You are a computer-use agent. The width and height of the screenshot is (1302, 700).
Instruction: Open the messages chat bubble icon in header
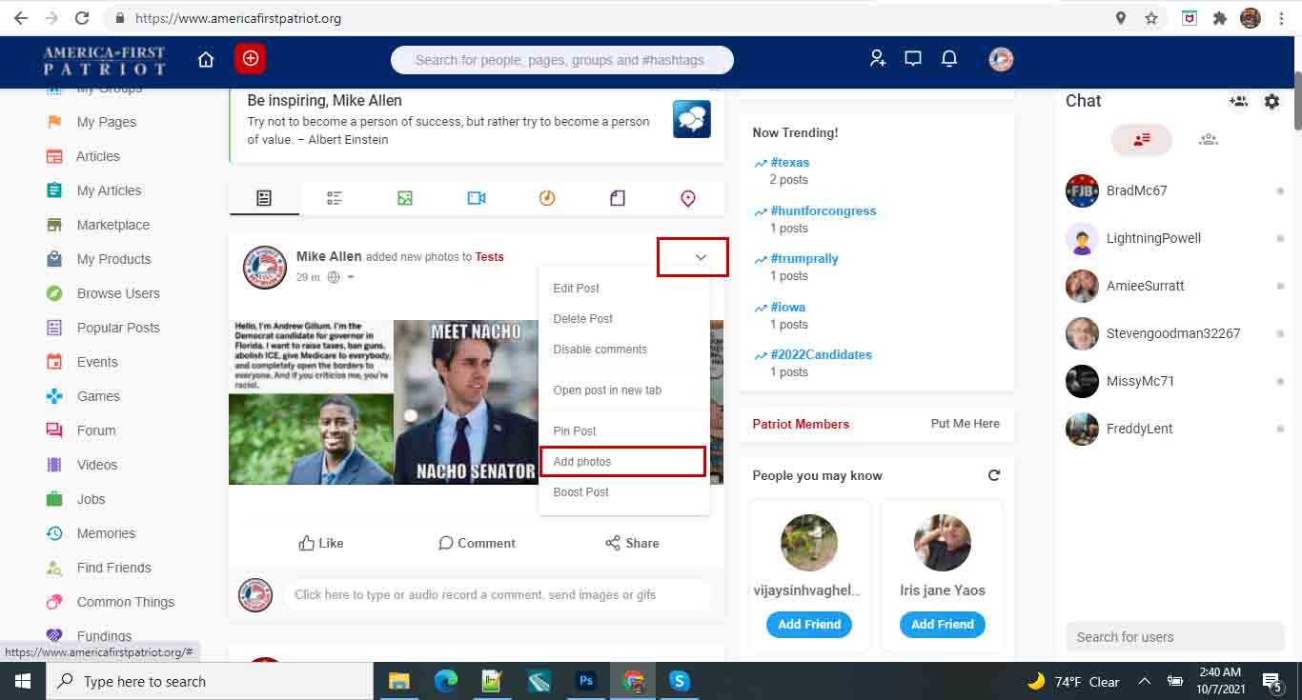point(912,59)
